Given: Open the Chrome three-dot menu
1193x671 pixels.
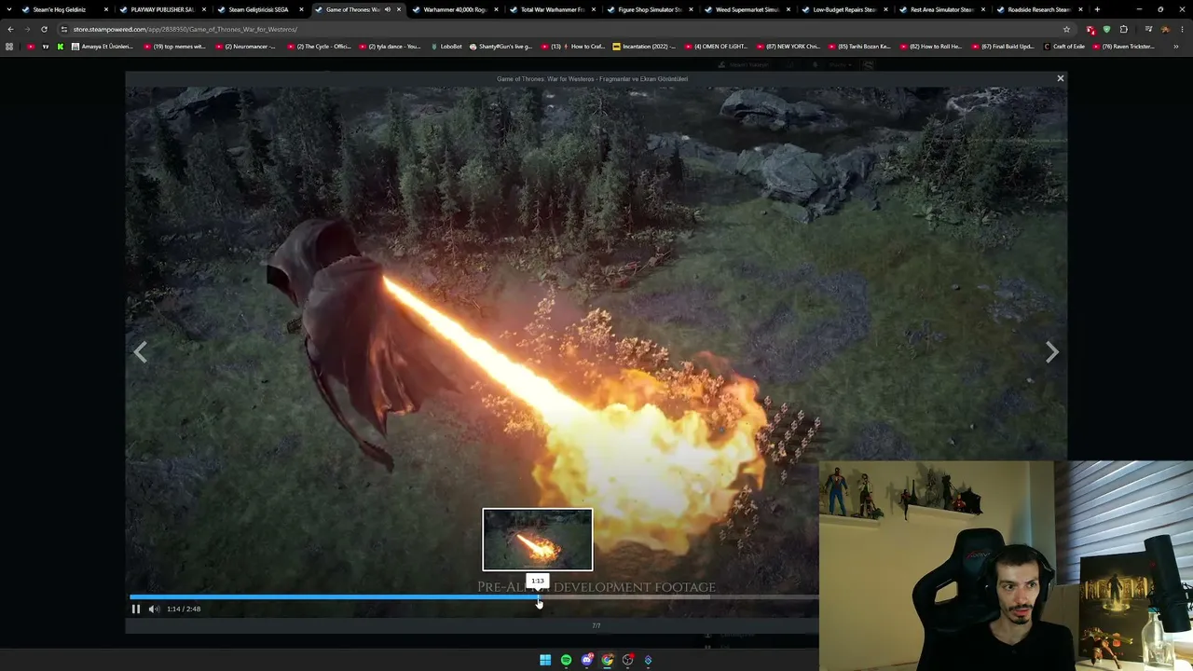Looking at the screenshot, I should [x=1182, y=29].
